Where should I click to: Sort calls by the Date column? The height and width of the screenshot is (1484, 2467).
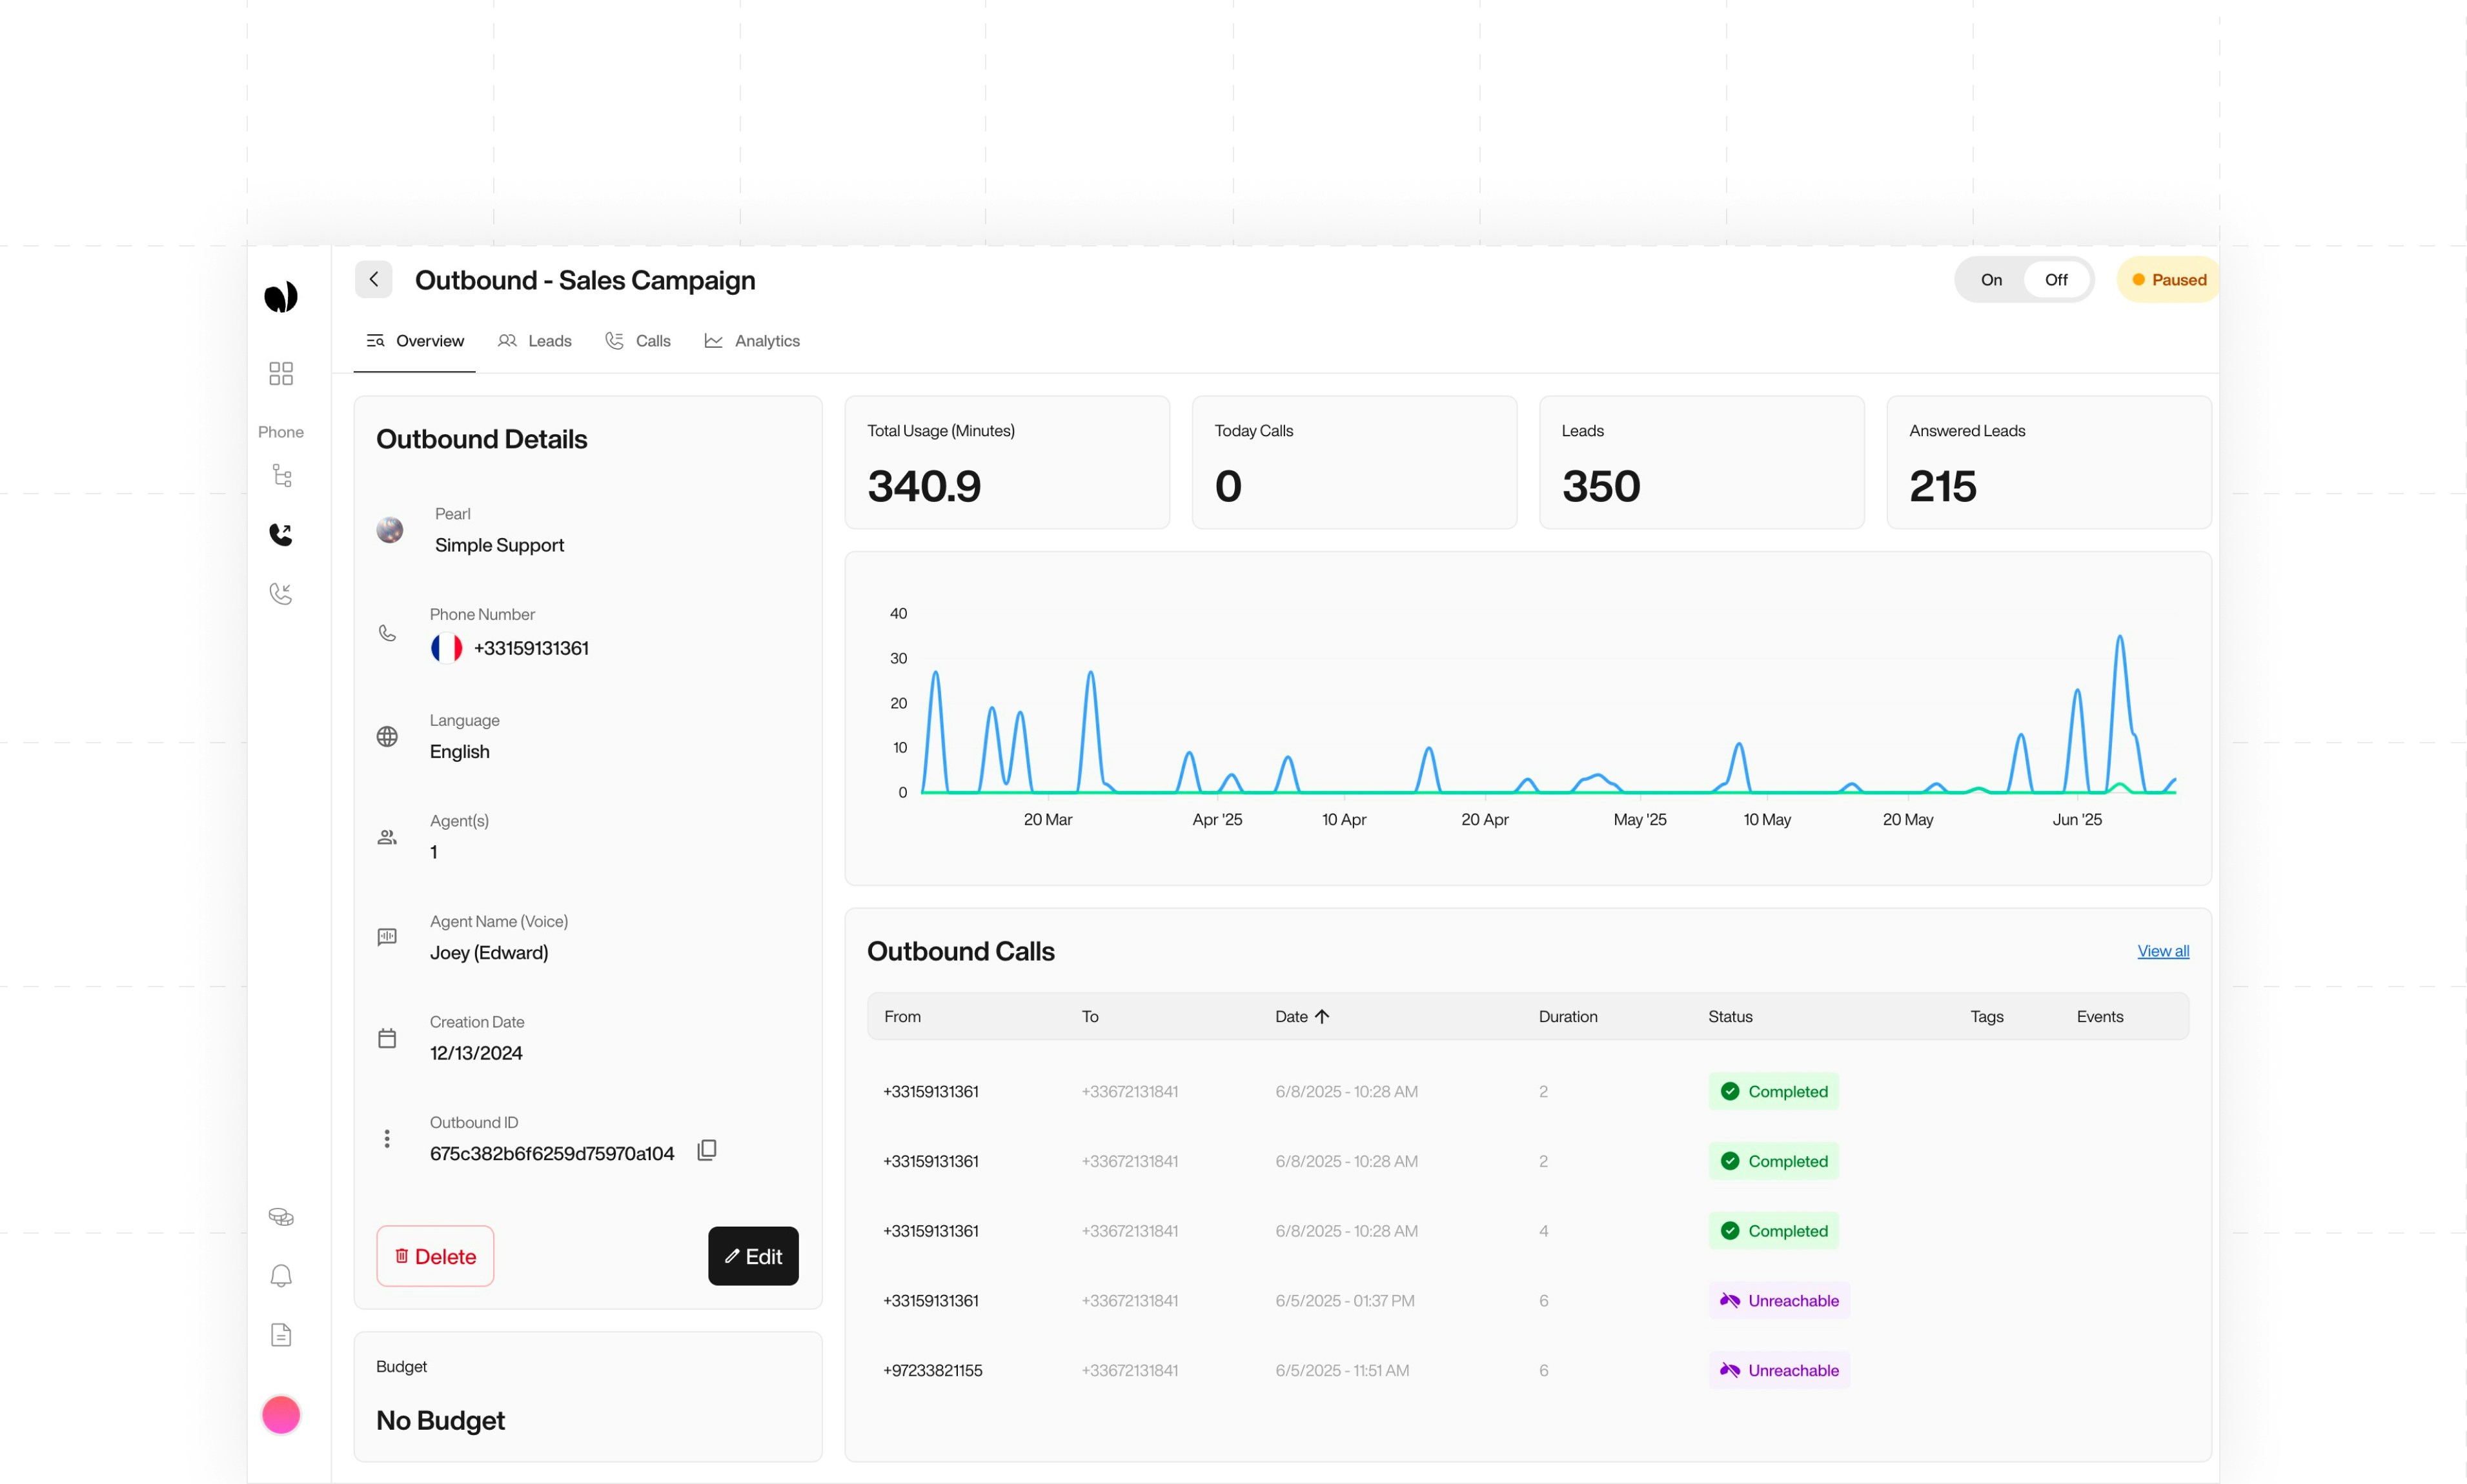click(x=1301, y=1016)
